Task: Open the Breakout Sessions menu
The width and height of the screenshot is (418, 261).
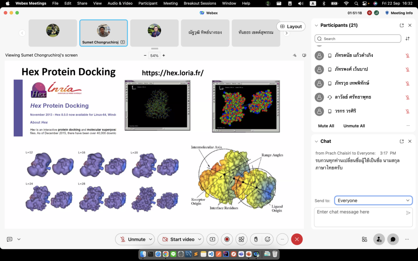Action: [x=199, y=3]
